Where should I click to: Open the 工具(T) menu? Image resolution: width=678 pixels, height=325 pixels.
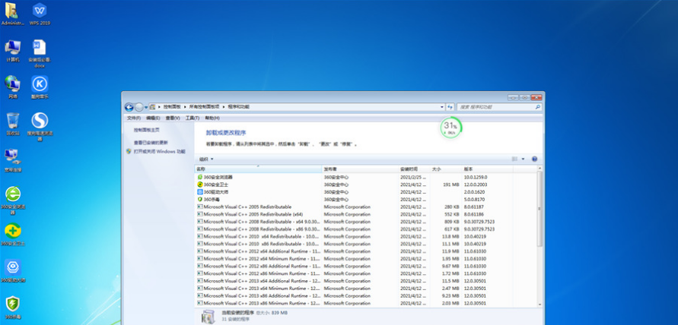click(192, 118)
